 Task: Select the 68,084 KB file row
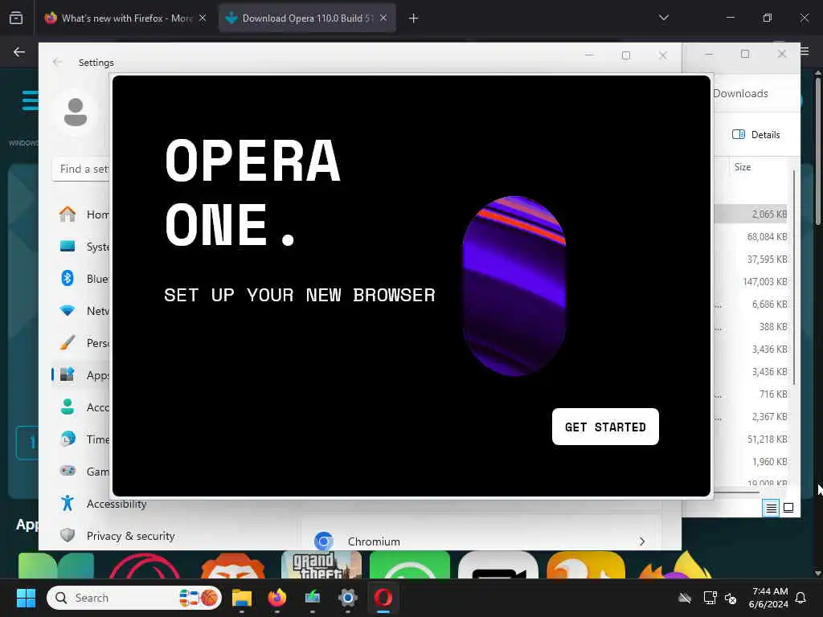[751, 237]
